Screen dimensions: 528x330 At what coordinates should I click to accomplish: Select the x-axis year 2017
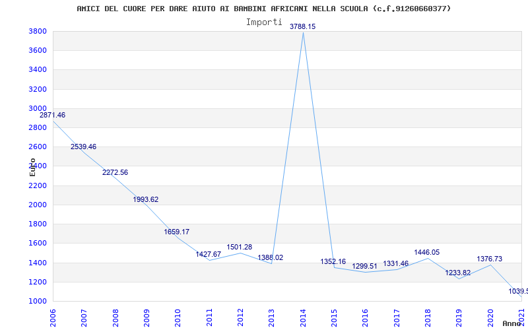pos(397,317)
